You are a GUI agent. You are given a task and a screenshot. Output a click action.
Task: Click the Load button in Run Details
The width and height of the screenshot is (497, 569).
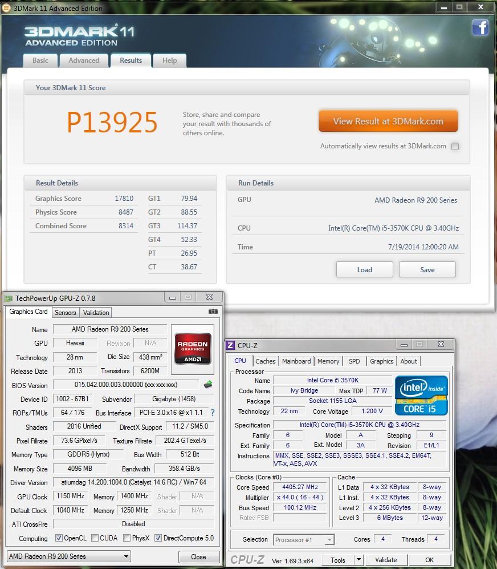click(364, 269)
